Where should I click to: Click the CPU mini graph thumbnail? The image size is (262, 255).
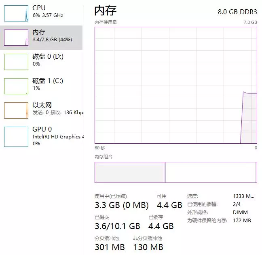(16, 13)
